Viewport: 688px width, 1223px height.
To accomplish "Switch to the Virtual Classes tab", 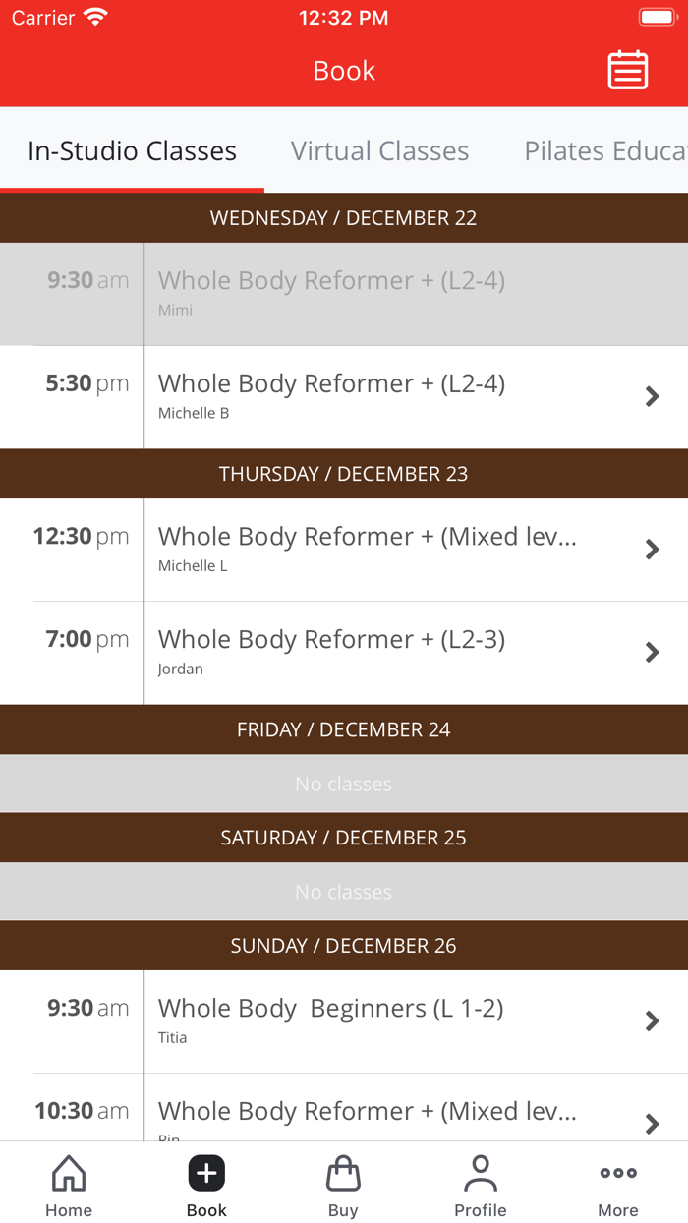I will 379,150.
